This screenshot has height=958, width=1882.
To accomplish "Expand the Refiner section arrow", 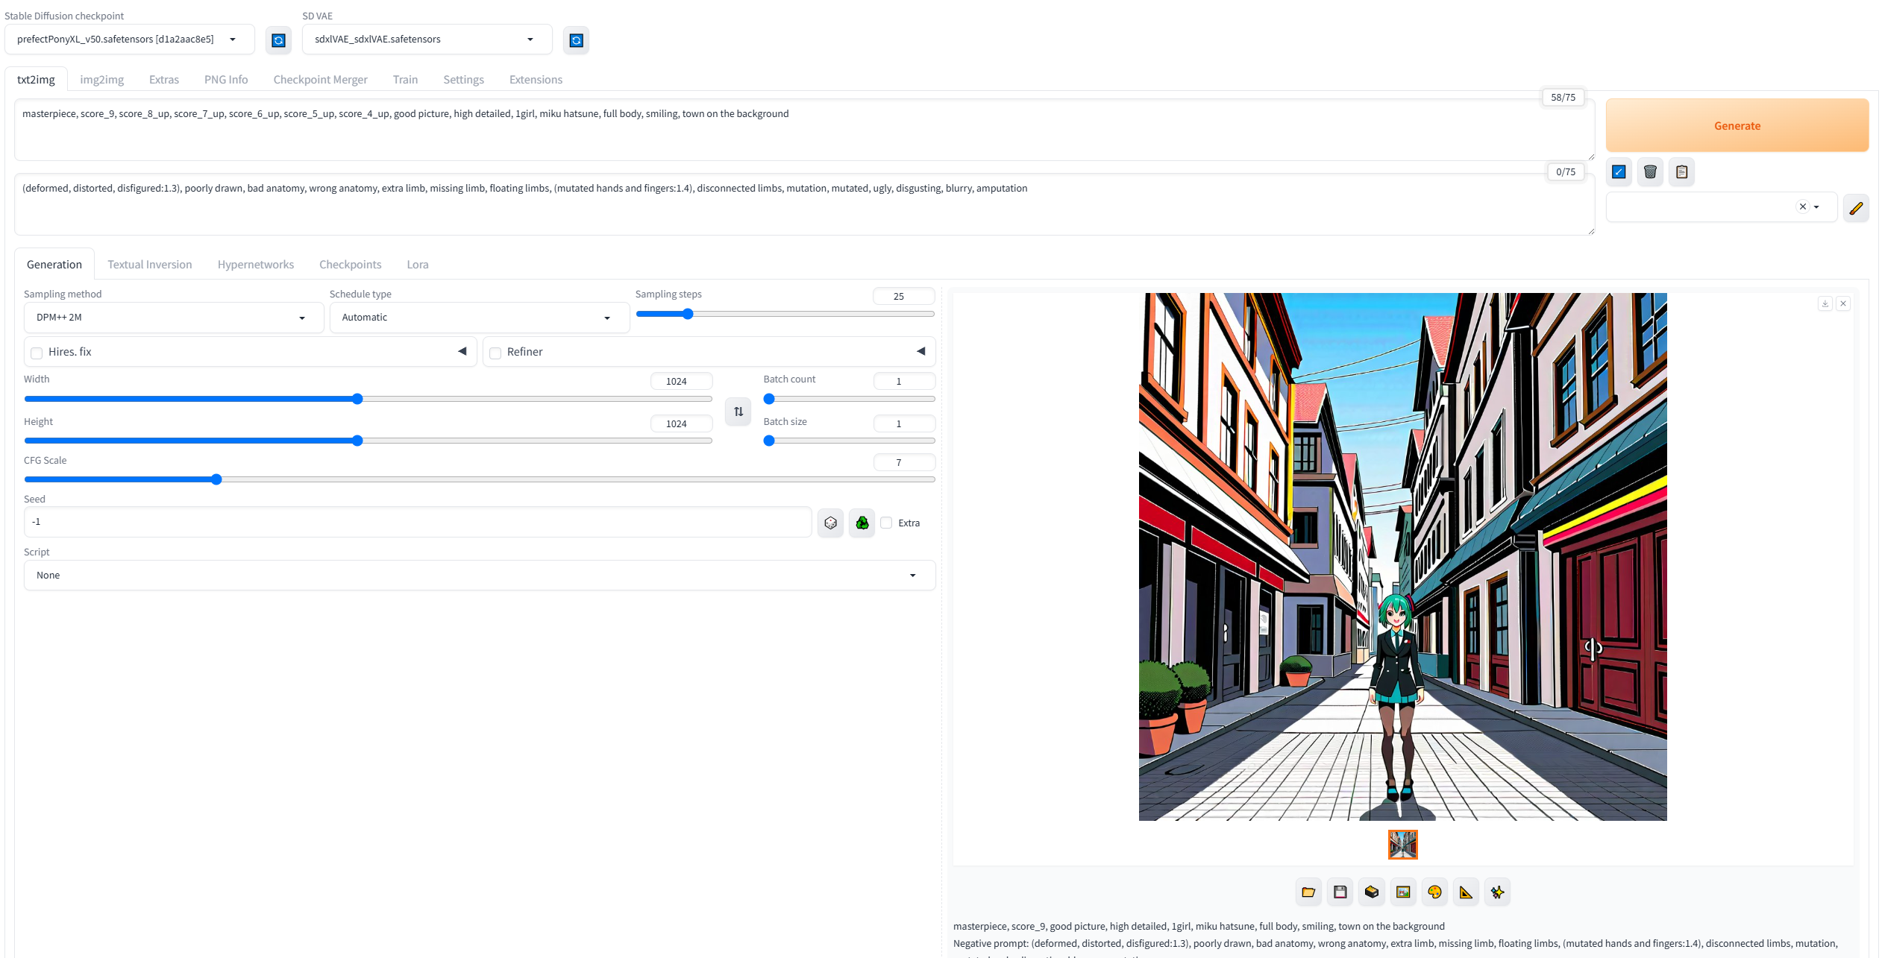I will pos(921,351).
